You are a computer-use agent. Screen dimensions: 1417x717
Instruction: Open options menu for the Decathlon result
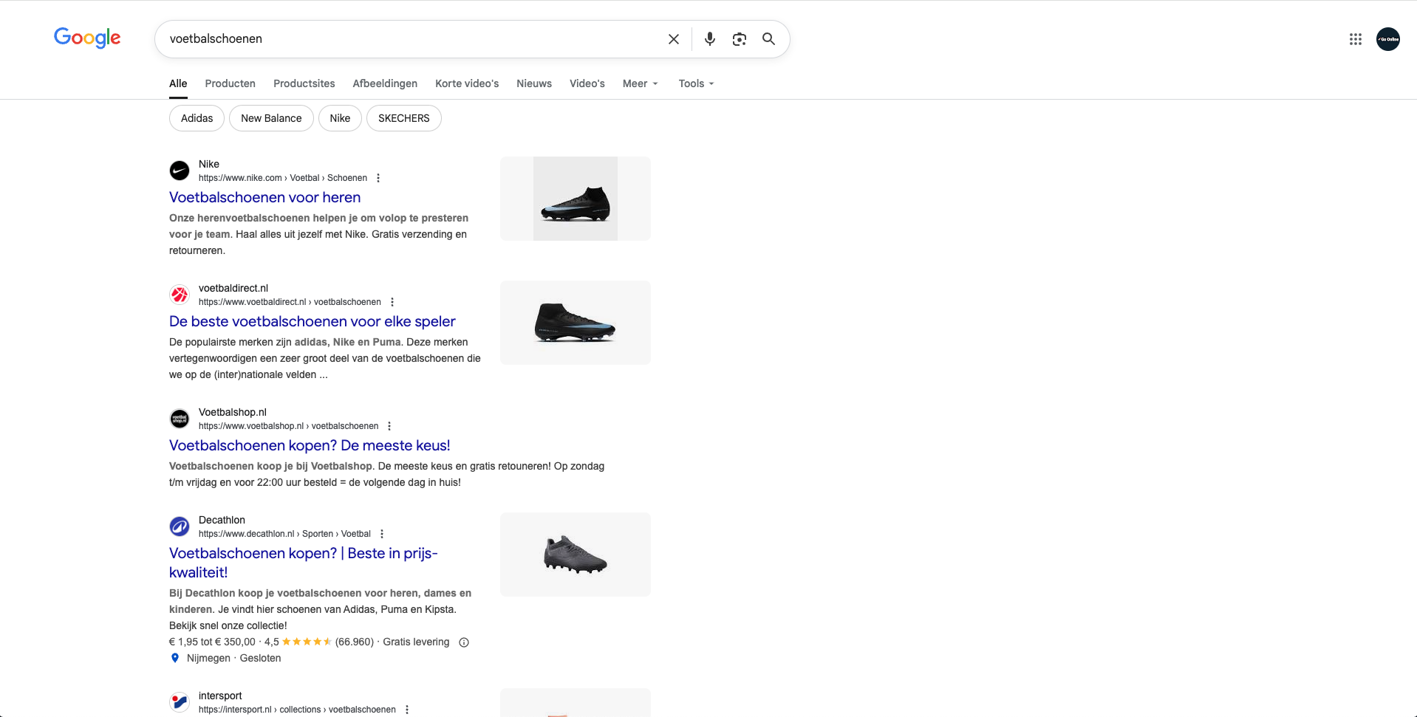coord(382,534)
